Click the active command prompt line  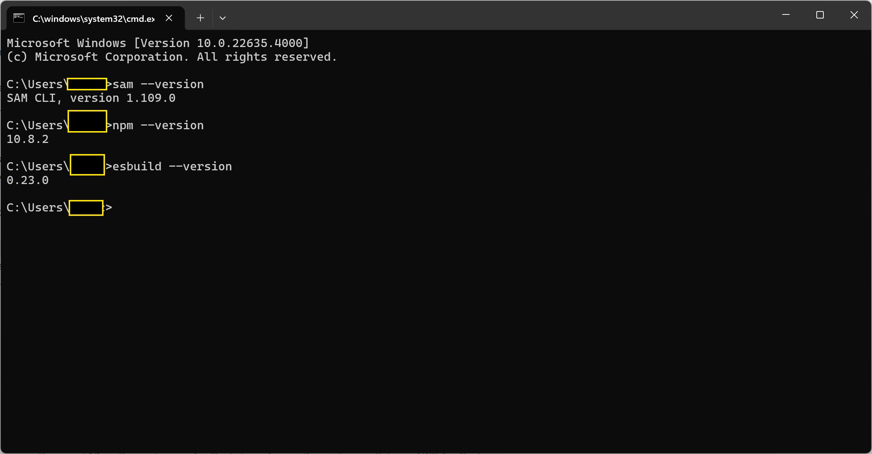[x=59, y=207]
